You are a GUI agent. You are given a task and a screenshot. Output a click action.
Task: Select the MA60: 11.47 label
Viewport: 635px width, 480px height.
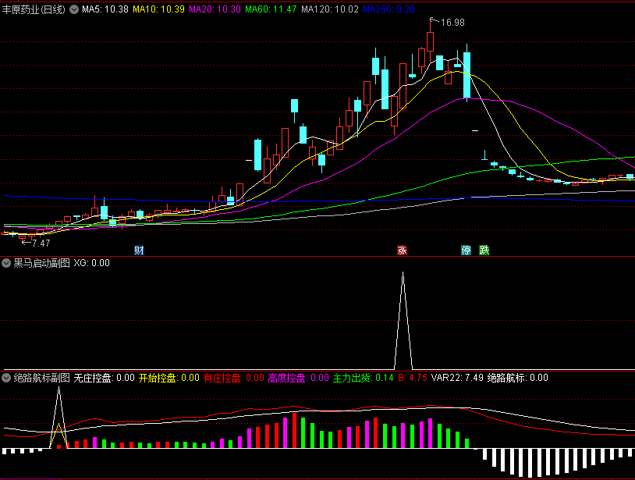click(271, 9)
